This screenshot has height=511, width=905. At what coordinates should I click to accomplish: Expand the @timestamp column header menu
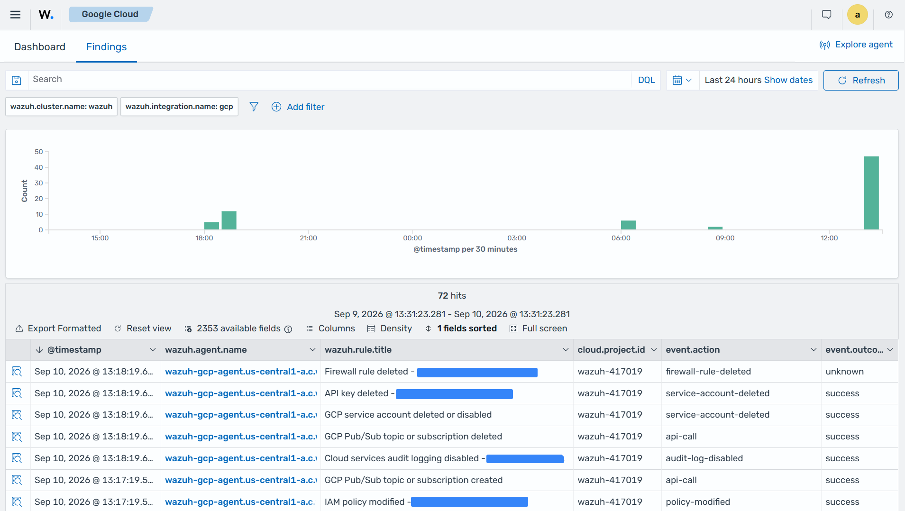(153, 350)
